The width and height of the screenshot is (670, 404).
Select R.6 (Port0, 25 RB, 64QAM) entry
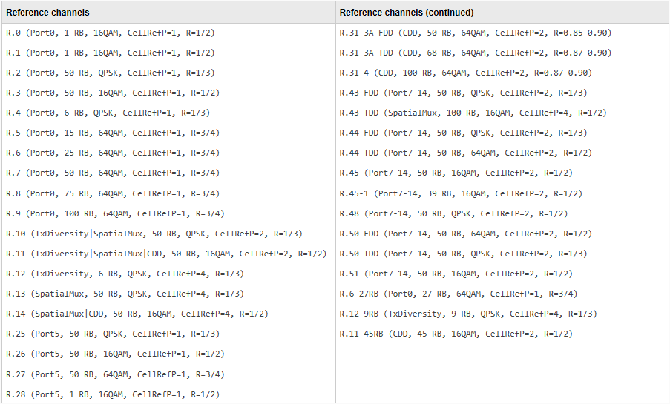(x=112, y=153)
